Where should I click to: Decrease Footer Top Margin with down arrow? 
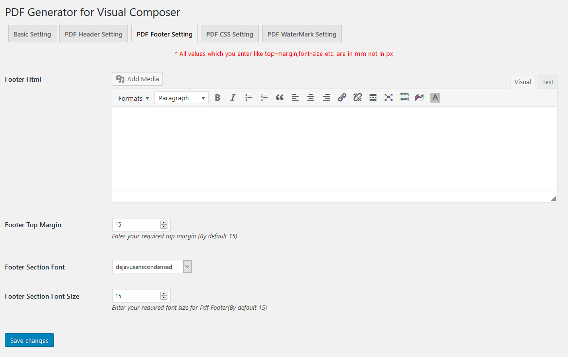[x=164, y=227]
